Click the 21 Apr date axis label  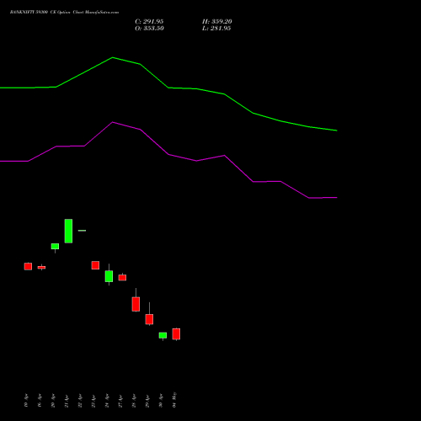pyautogui.click(x=67, y=401)
